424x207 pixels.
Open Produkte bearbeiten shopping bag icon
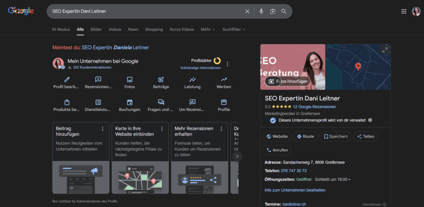click(x=67, y=102)
